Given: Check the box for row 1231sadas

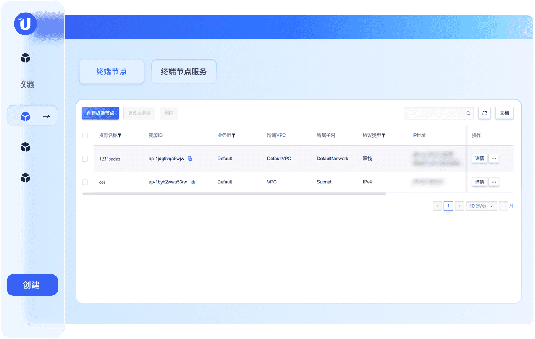Looking at the screenshot, I should coord(85,159).
